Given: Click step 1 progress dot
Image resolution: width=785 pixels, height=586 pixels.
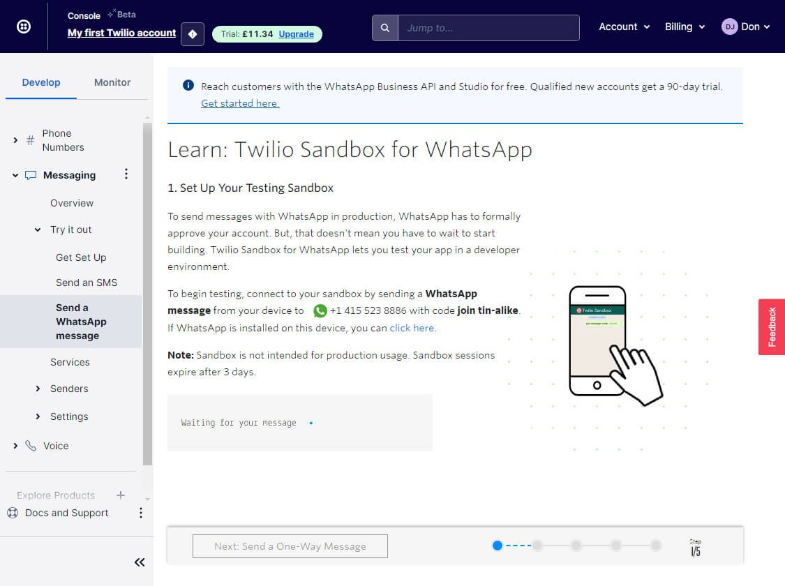Looking at the screenshot, I should 497,546.
